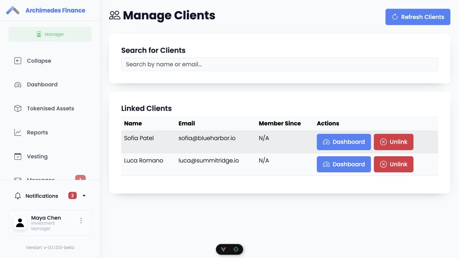This screenshot has width=459, height=258.
Task: Click the Archimedes Finance logo icon
Action: (13, 10)
